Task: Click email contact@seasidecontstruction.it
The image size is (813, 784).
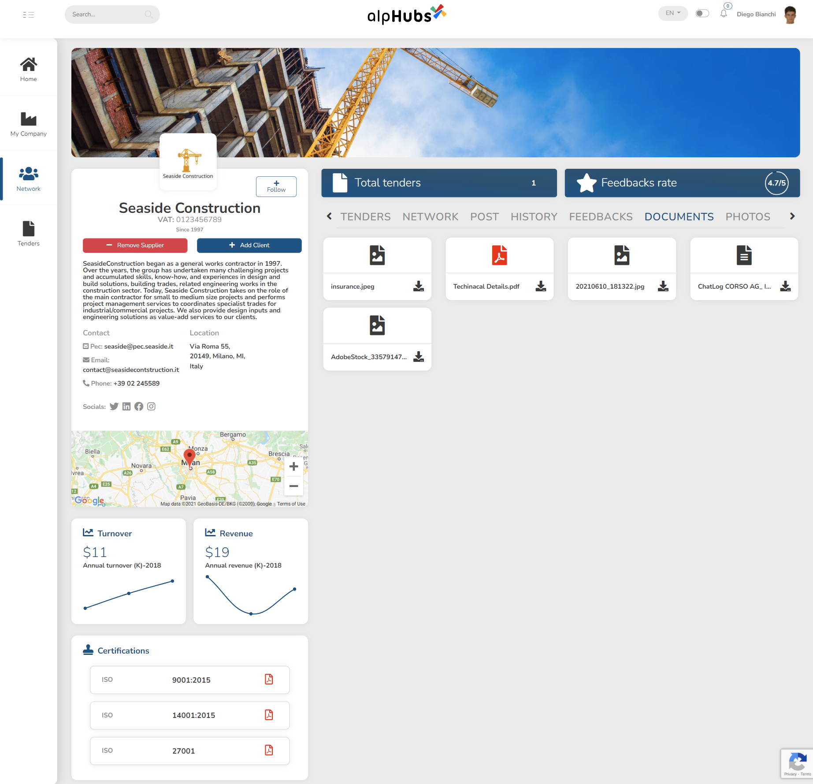Action: (x=131, y=370)
